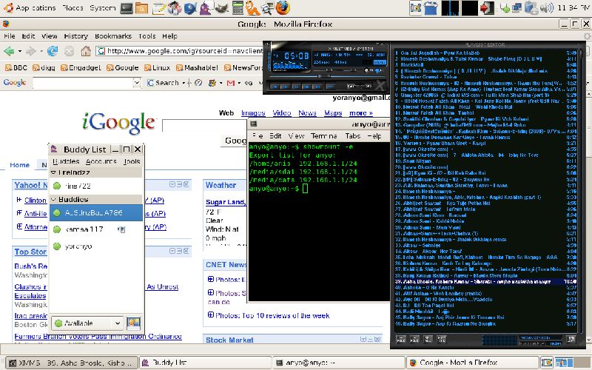Toggle XMMS repeat button

[366, 86]
